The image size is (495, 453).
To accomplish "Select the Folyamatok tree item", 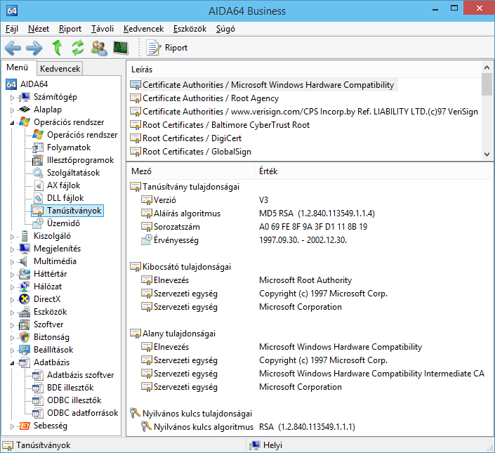I will 69,147.
